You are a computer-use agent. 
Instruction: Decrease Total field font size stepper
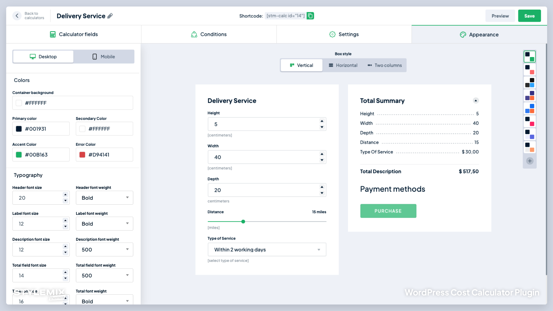(65, 279)
